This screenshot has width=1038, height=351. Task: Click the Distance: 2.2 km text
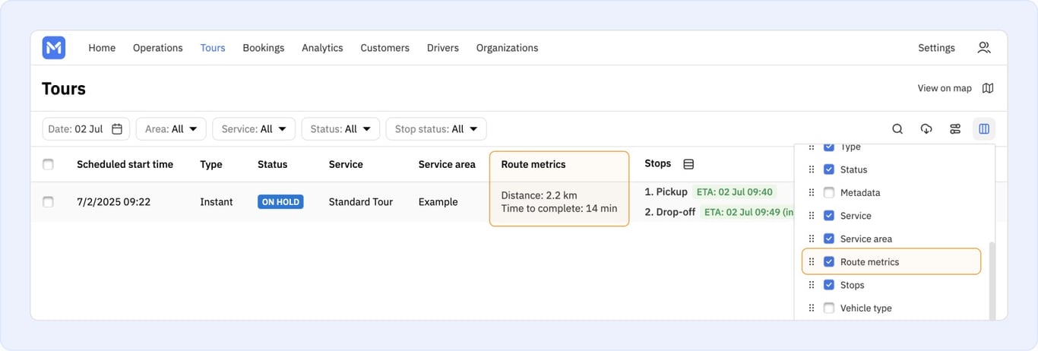click(541, 196)
